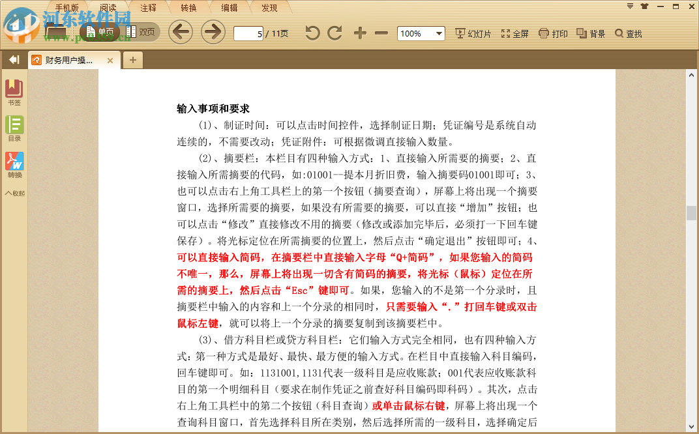Open the 书签 bookmarks panel
The width and height of the screenshot is (699, 434).
point(14,89)
